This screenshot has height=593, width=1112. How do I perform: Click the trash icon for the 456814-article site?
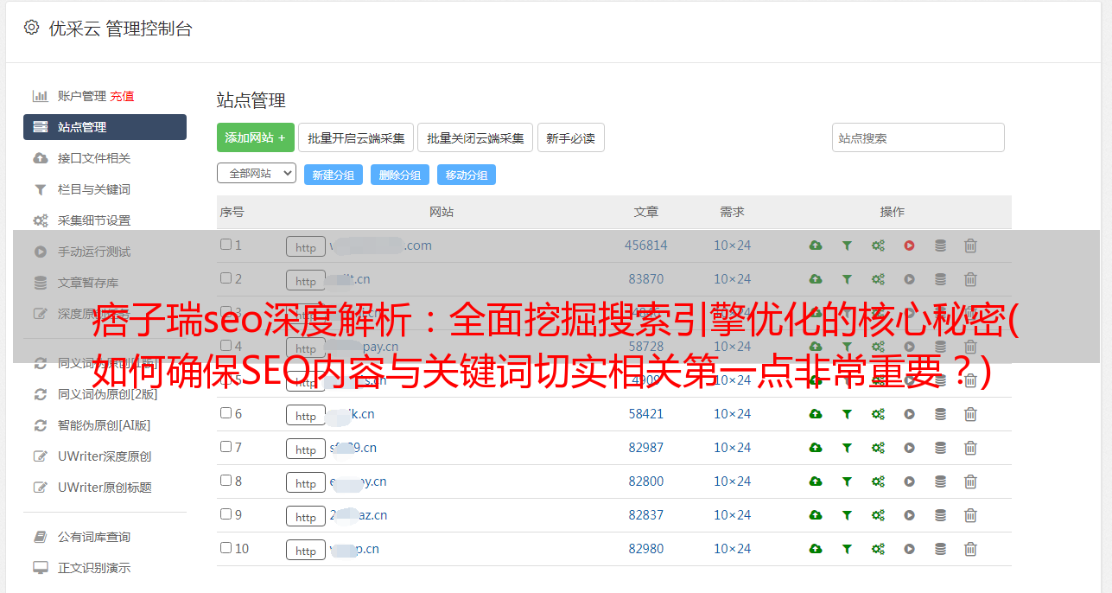(970, 245)
